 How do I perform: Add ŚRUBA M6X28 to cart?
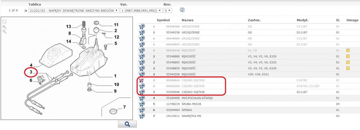[142, 104]
